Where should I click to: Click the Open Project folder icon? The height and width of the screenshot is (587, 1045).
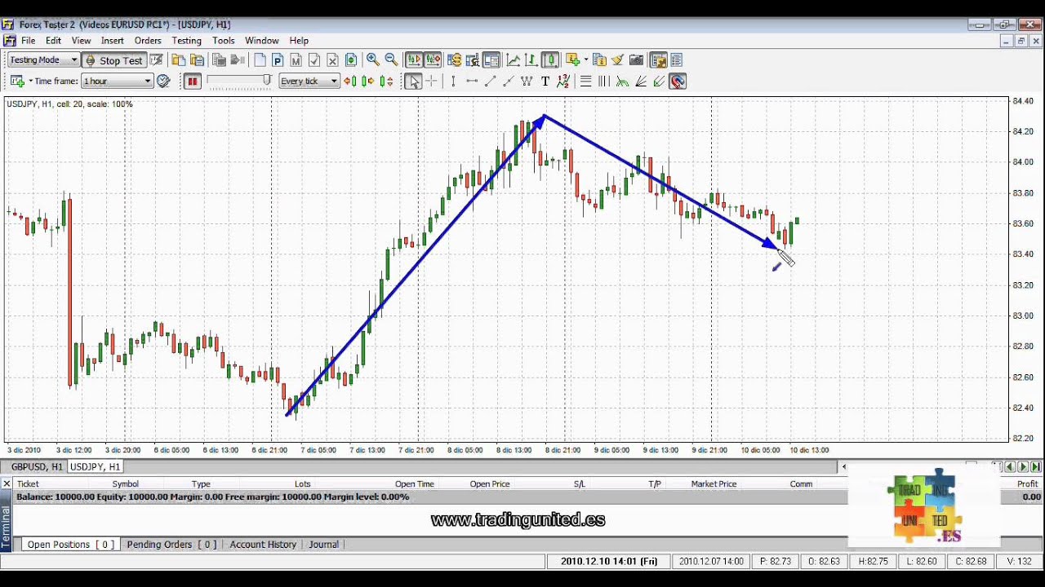[178, 60]
